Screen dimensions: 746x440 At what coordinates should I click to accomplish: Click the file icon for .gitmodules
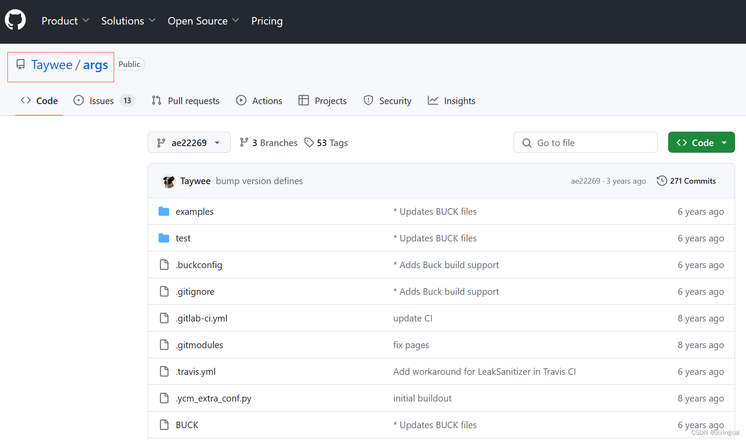click(x=164, y=345)
